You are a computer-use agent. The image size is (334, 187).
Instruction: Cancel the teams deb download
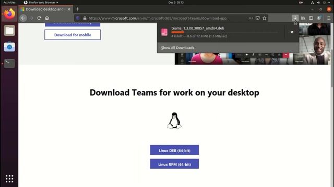tap(292, 32)
